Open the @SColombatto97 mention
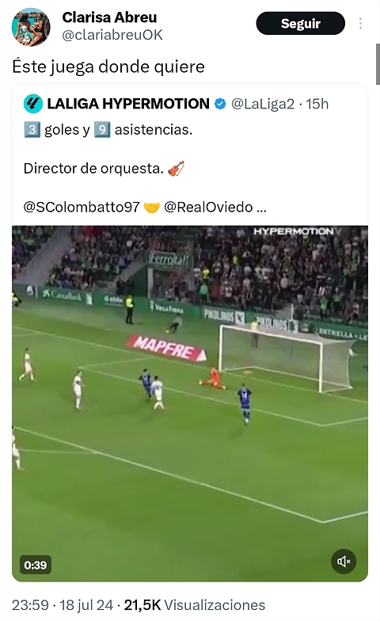380x621 pixels. (x=82, y=208)
